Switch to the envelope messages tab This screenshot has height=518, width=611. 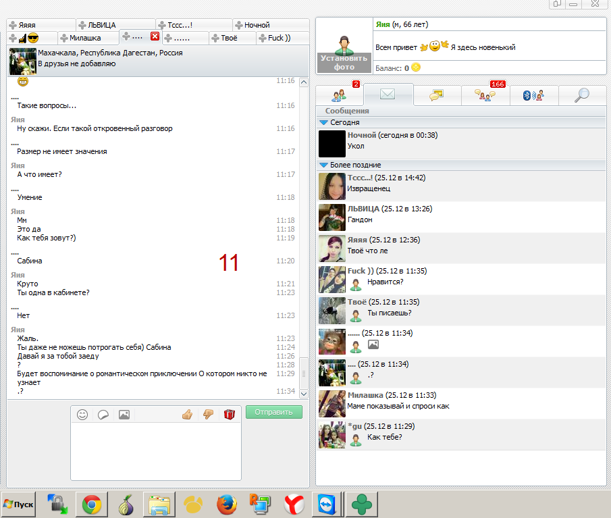point(388,94)
